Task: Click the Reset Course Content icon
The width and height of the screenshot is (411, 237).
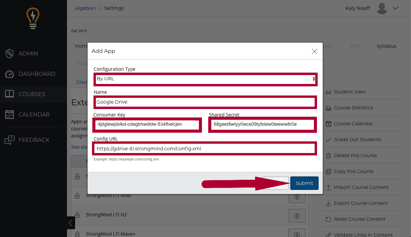Action: point(328,219)
